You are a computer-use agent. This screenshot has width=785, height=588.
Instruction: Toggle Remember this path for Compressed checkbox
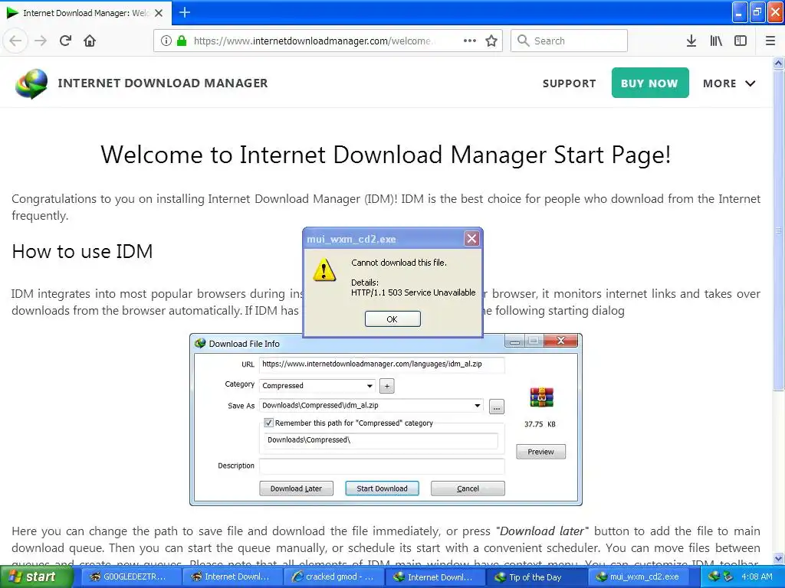click(x=268, y=423)
